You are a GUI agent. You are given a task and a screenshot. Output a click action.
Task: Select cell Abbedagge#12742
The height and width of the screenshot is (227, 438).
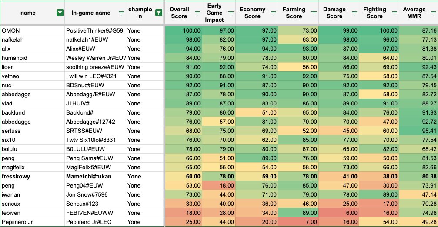pyautogui.click(x=95, y=122)
